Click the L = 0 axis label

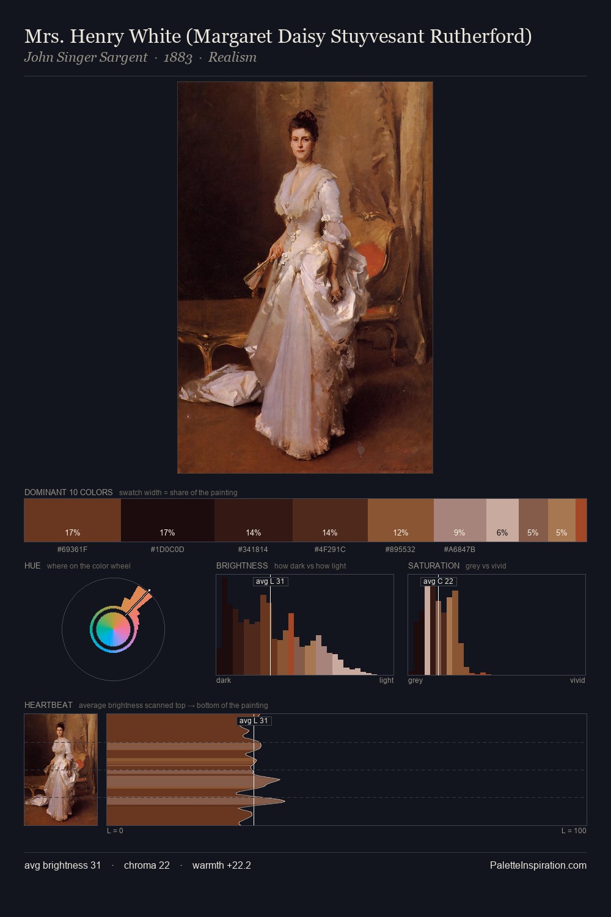click(115, 831)
